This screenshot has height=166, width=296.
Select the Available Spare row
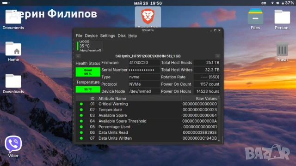[147, 115]
